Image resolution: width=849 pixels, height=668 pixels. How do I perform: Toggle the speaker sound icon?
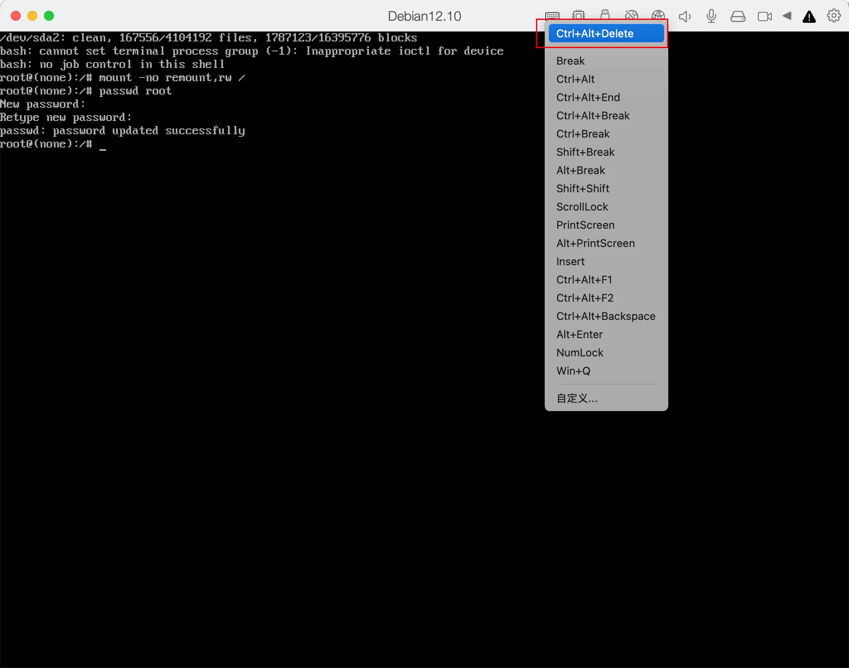click(x=684, y=17)
